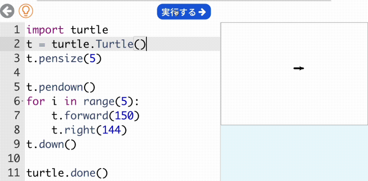Image resolution: width=368 pixels, height=181 pixels.
Task: Click the t.pendown() code line
Action: 60,87
